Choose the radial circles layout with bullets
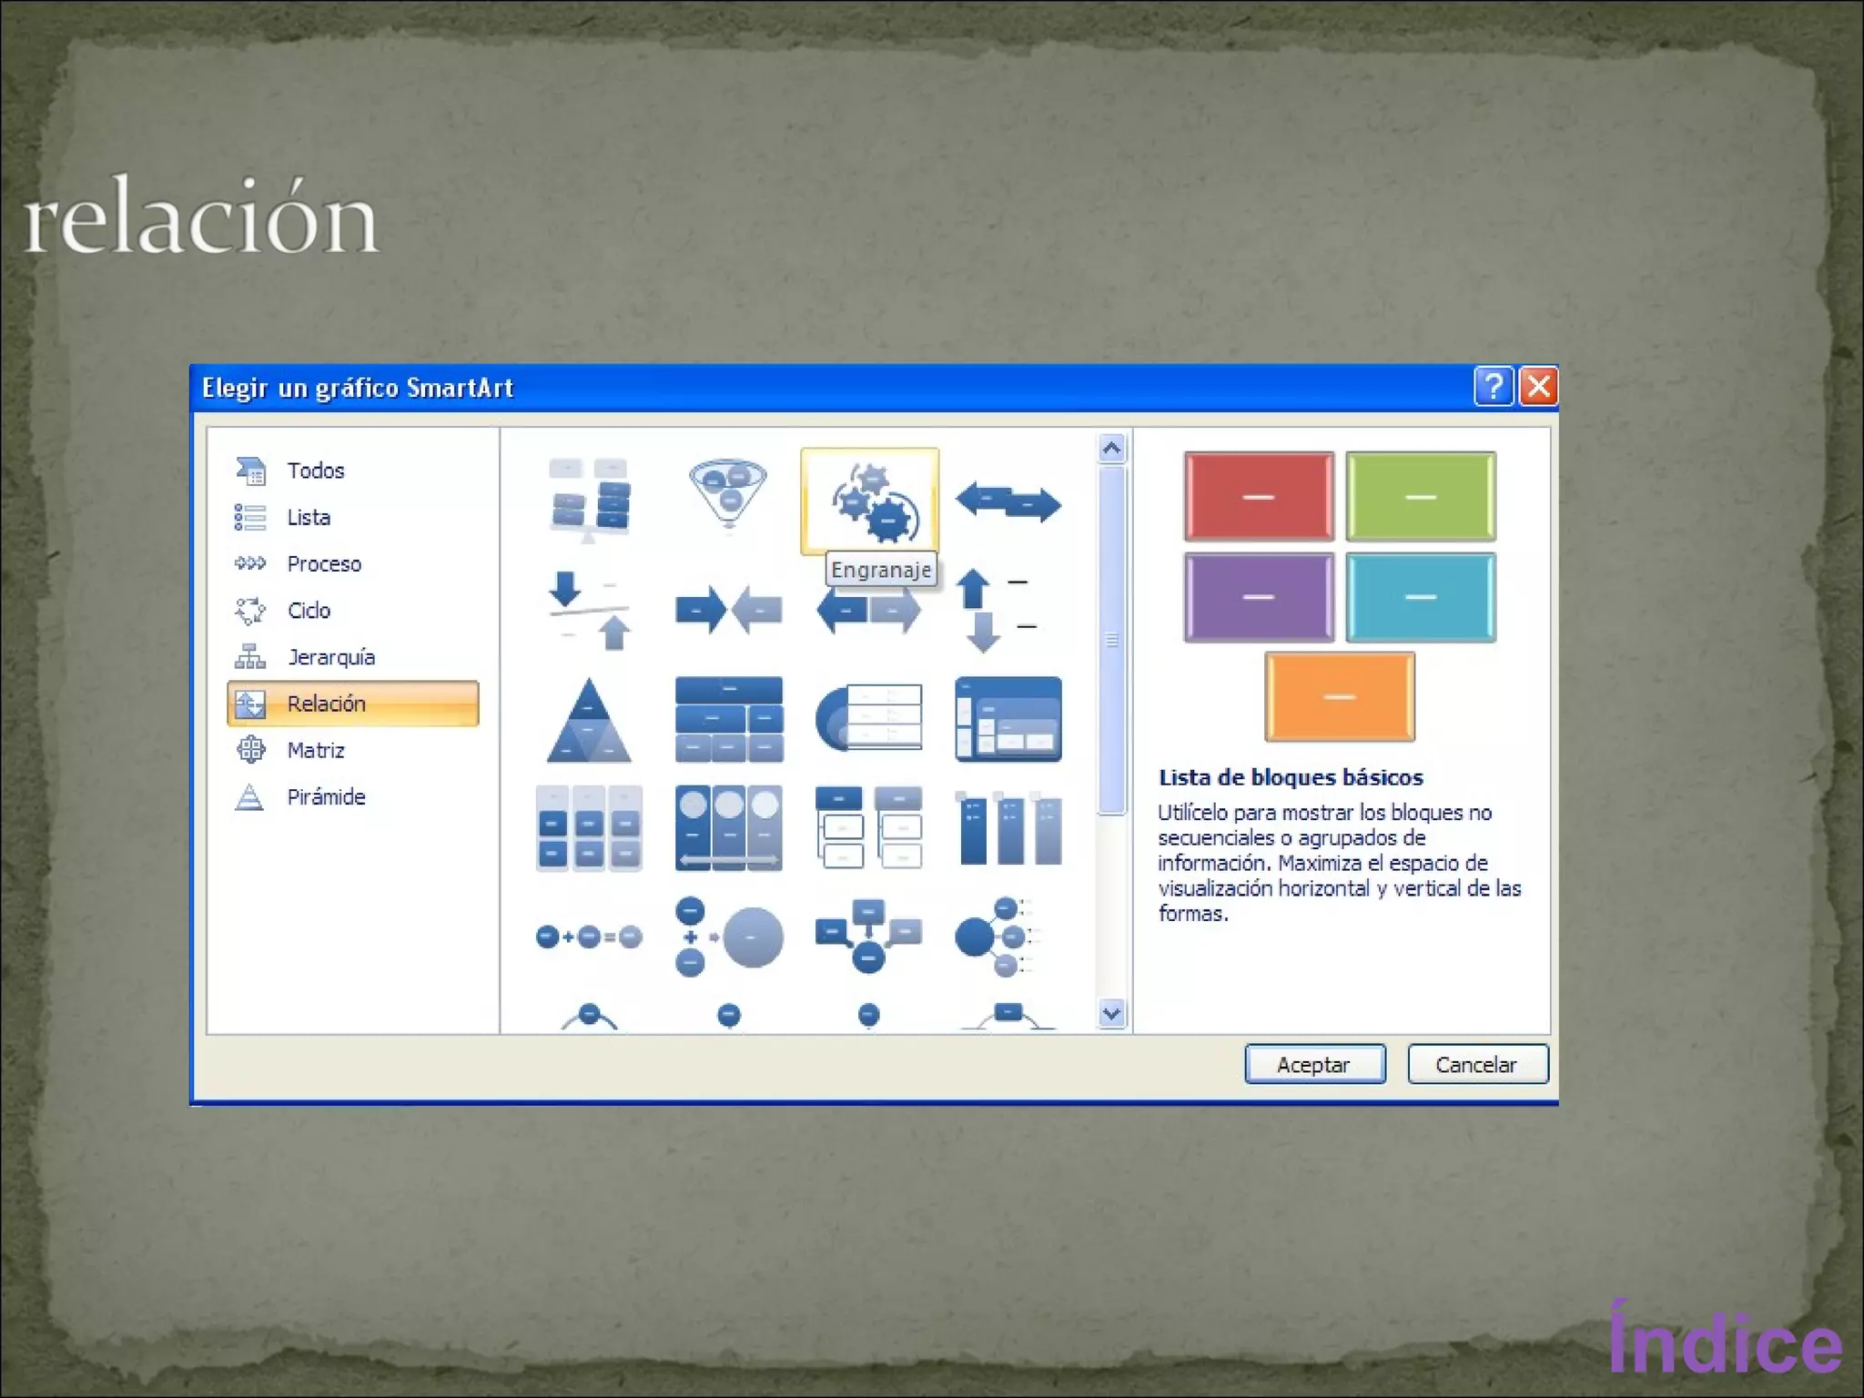The height and width of the screenshot is (1398, 1864). (997, 937)
